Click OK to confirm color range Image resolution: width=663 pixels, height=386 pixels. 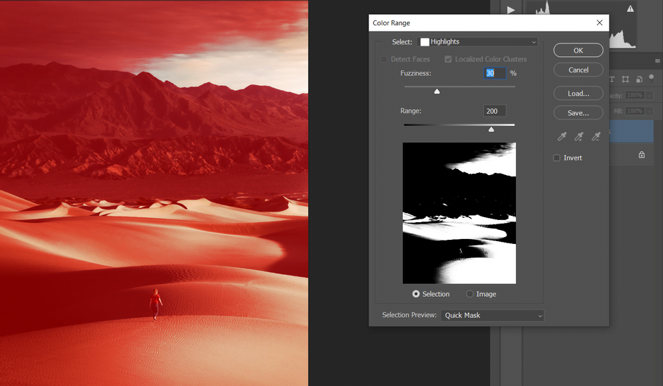point(578,51)
